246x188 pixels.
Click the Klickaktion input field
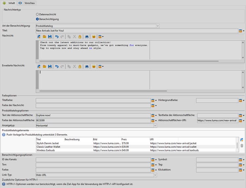217,170
